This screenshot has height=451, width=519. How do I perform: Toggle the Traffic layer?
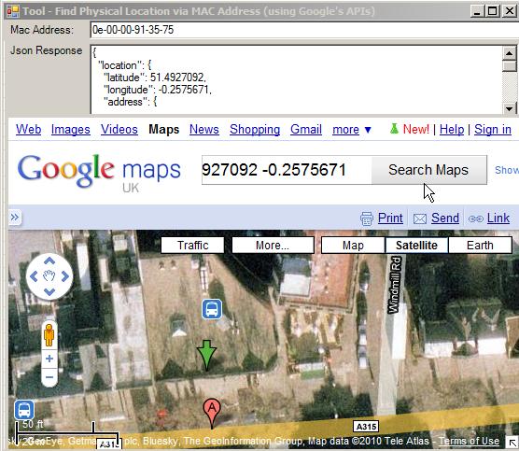tap(192, 246)
